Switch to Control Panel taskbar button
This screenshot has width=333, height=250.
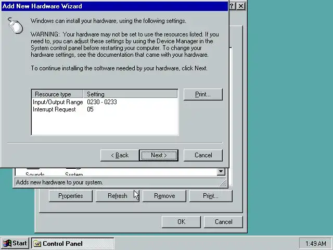point(73,243)
